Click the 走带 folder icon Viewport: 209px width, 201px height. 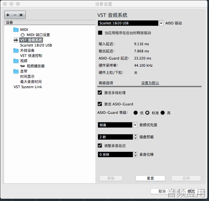coord(16,71)
